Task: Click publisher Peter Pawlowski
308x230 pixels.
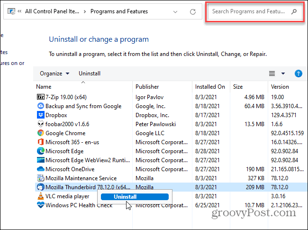Action: (x=155, y=124)
